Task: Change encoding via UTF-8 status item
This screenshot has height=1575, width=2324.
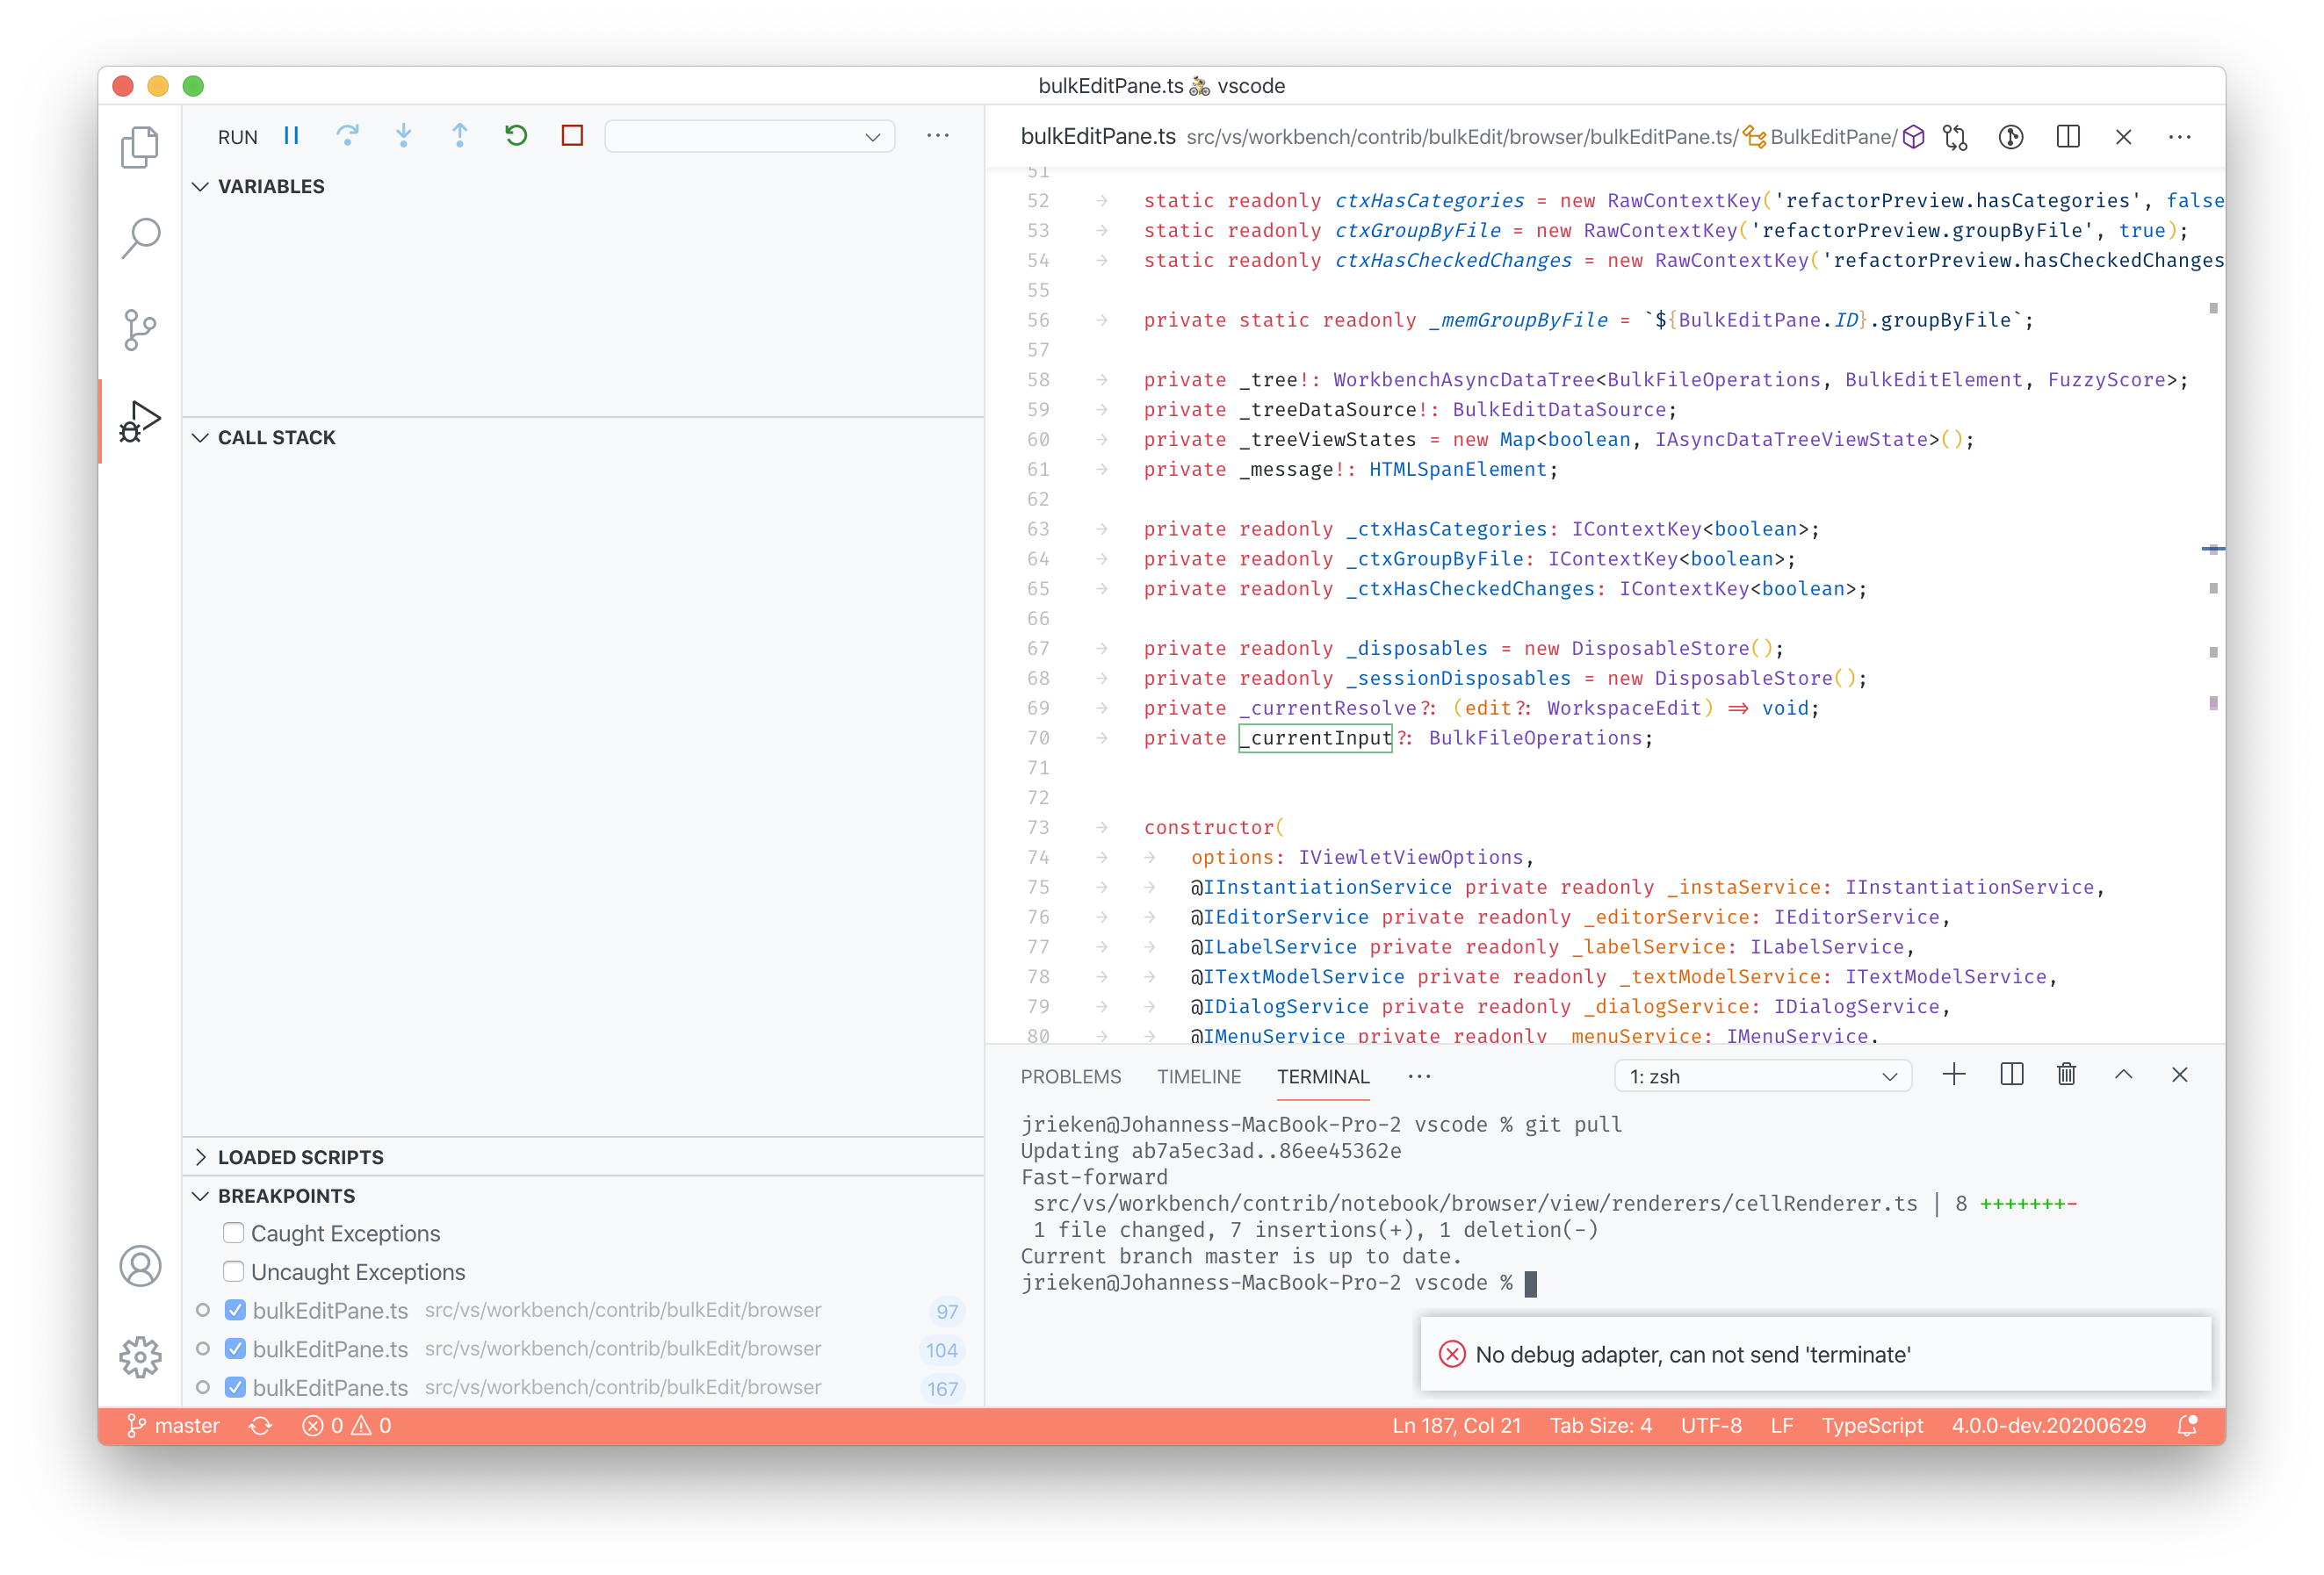Action: (1710, 1426)
